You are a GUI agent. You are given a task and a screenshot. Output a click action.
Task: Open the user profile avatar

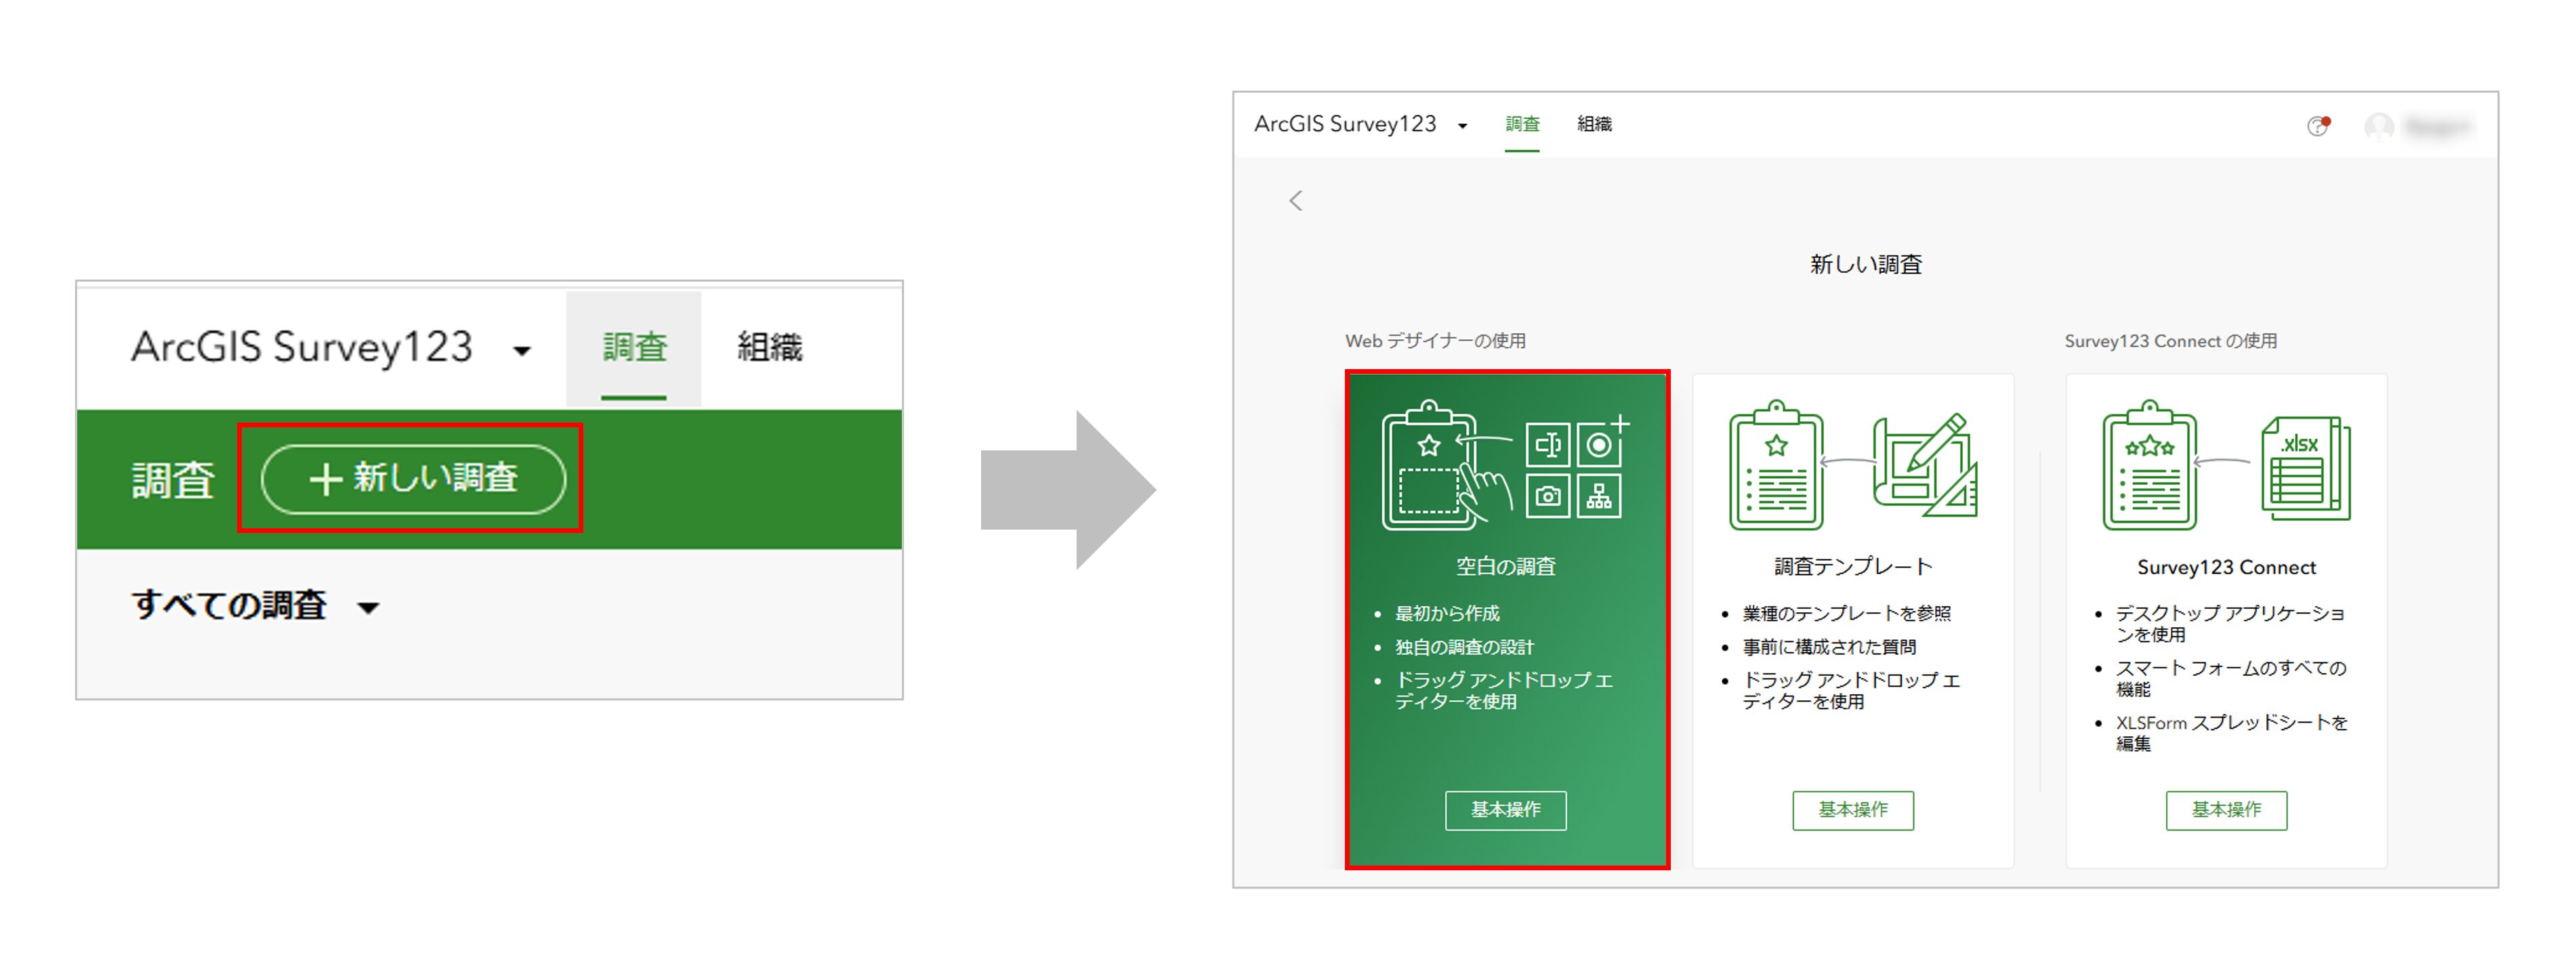[2379, 127]
